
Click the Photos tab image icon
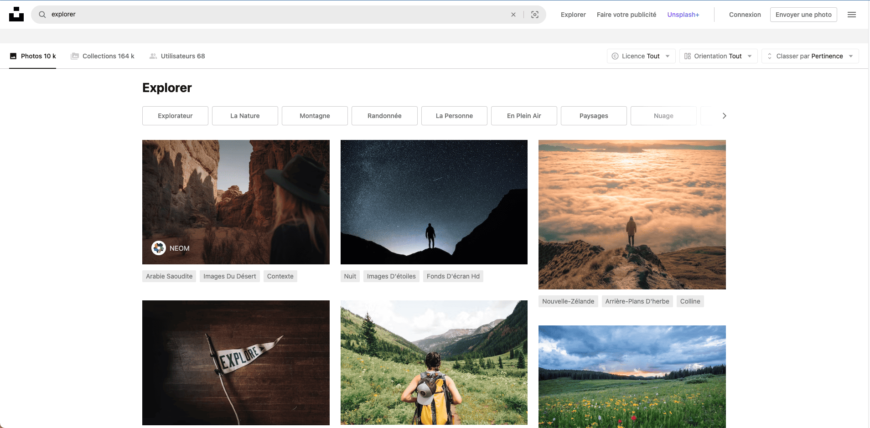click(x=13, y=56)
